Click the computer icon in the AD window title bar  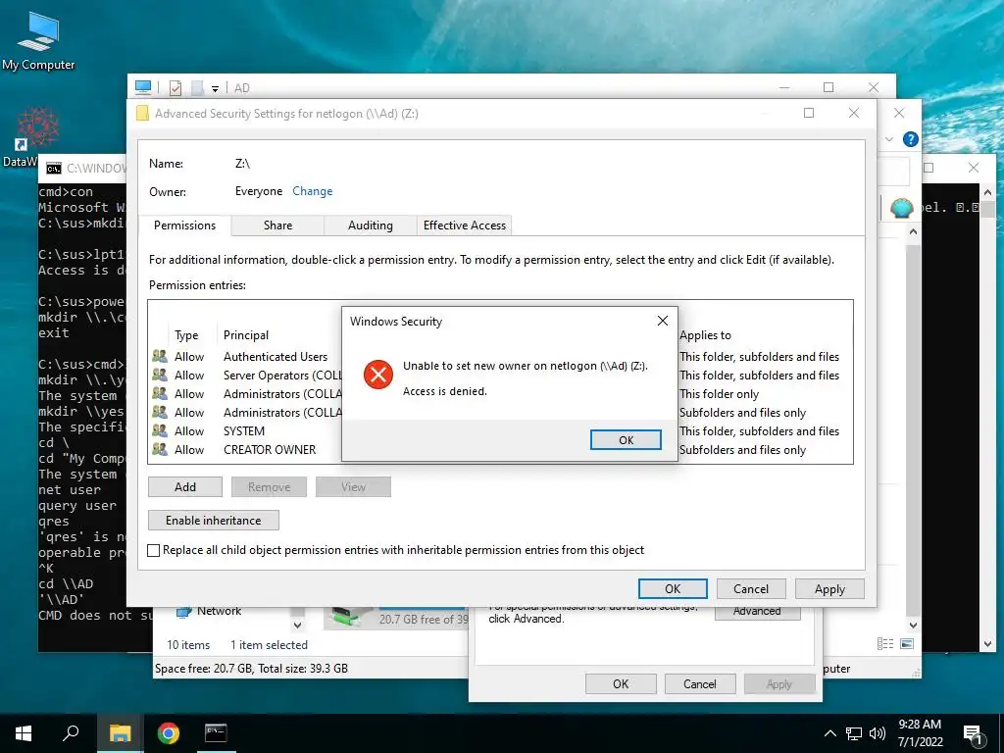(143, 87)
